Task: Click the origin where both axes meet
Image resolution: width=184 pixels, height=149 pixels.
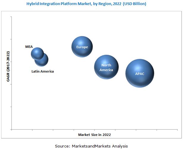Action: tap(12, 129)
